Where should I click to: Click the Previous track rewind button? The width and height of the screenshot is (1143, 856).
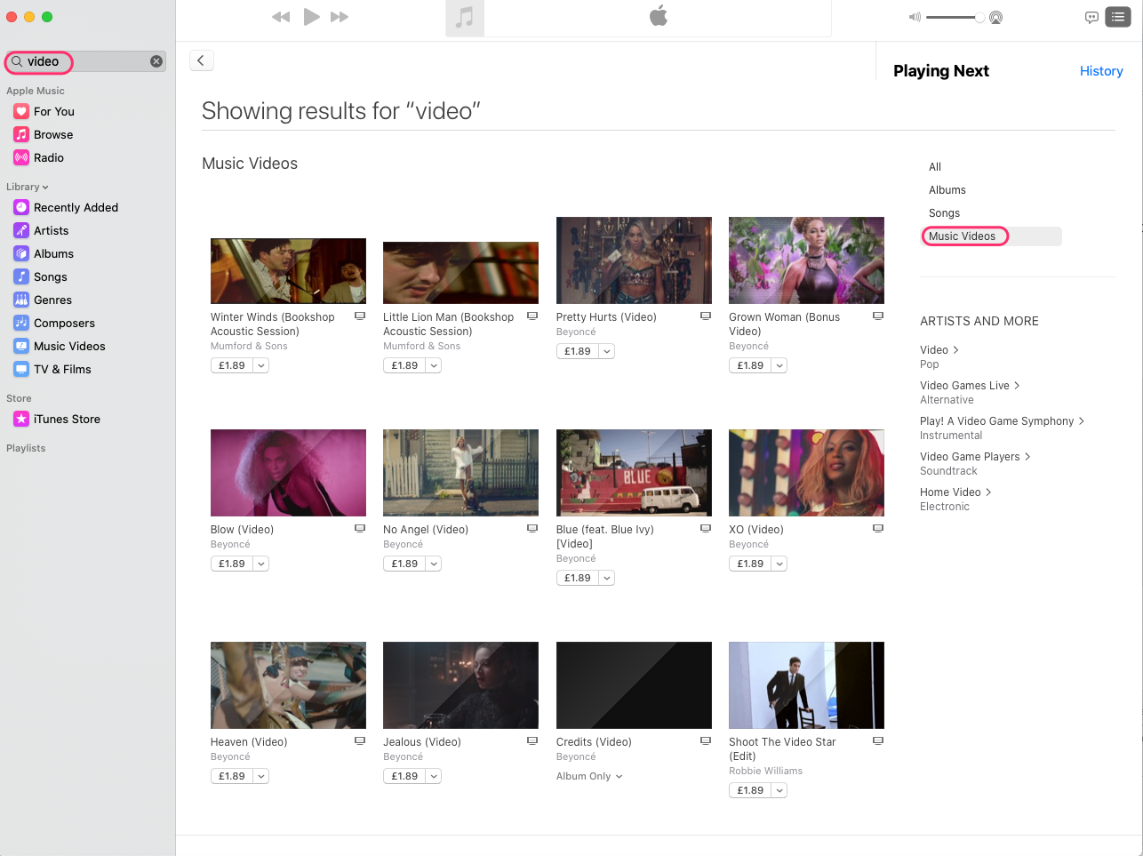point(281,17)
